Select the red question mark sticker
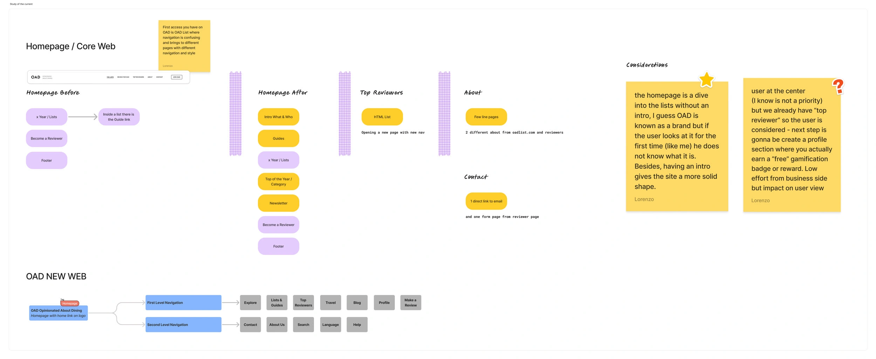The height and width of the screenshot is (359, 876). (x=838, y=86)
